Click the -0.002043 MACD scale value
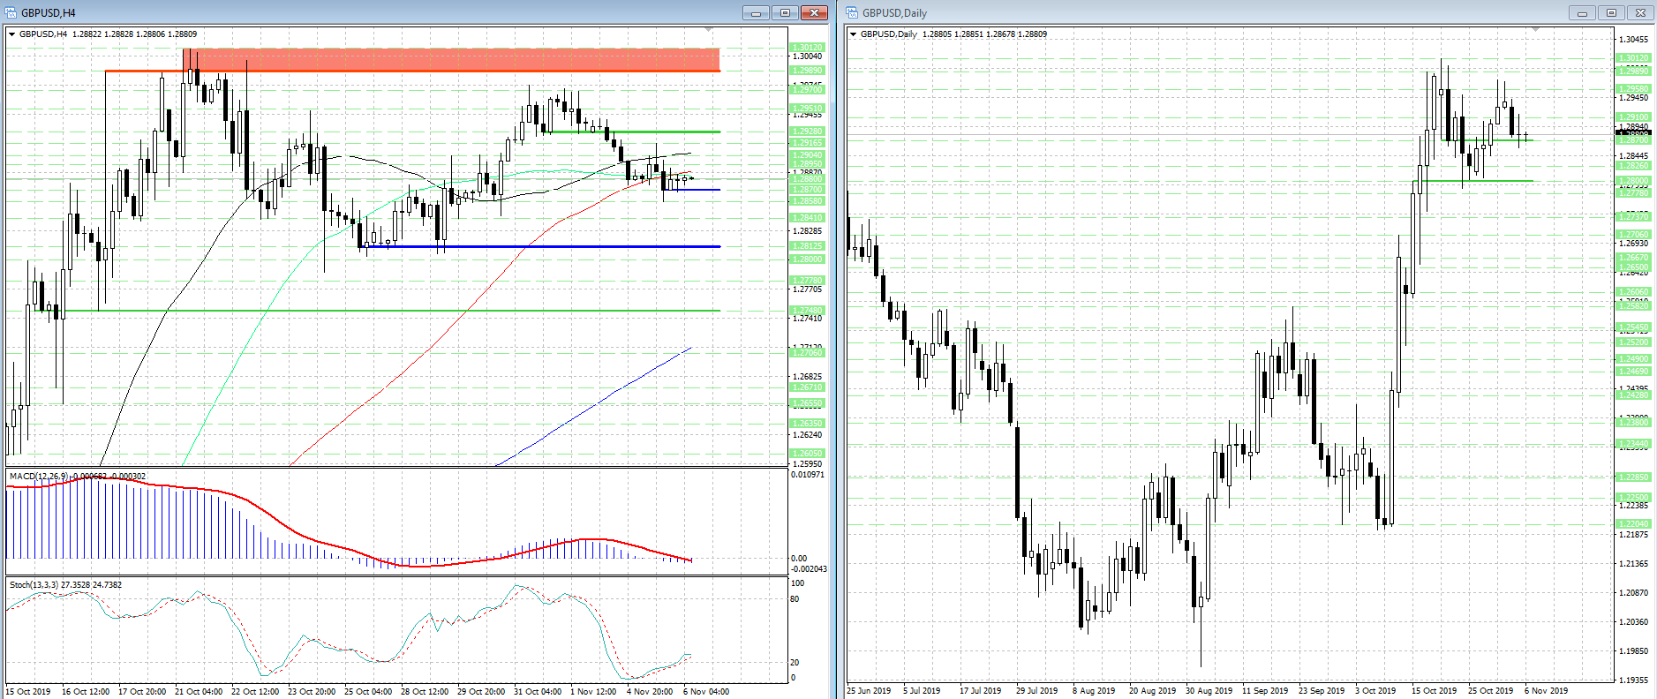 click(x=808, y=568)
